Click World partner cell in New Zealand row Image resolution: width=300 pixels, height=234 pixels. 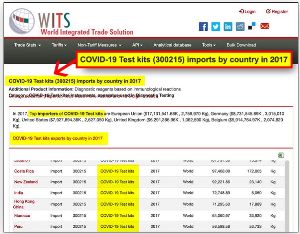[188, 182]
